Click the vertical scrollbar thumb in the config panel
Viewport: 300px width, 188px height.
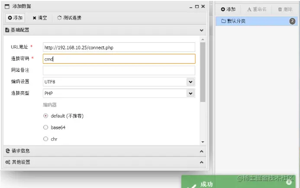click(x=203, y=72)
